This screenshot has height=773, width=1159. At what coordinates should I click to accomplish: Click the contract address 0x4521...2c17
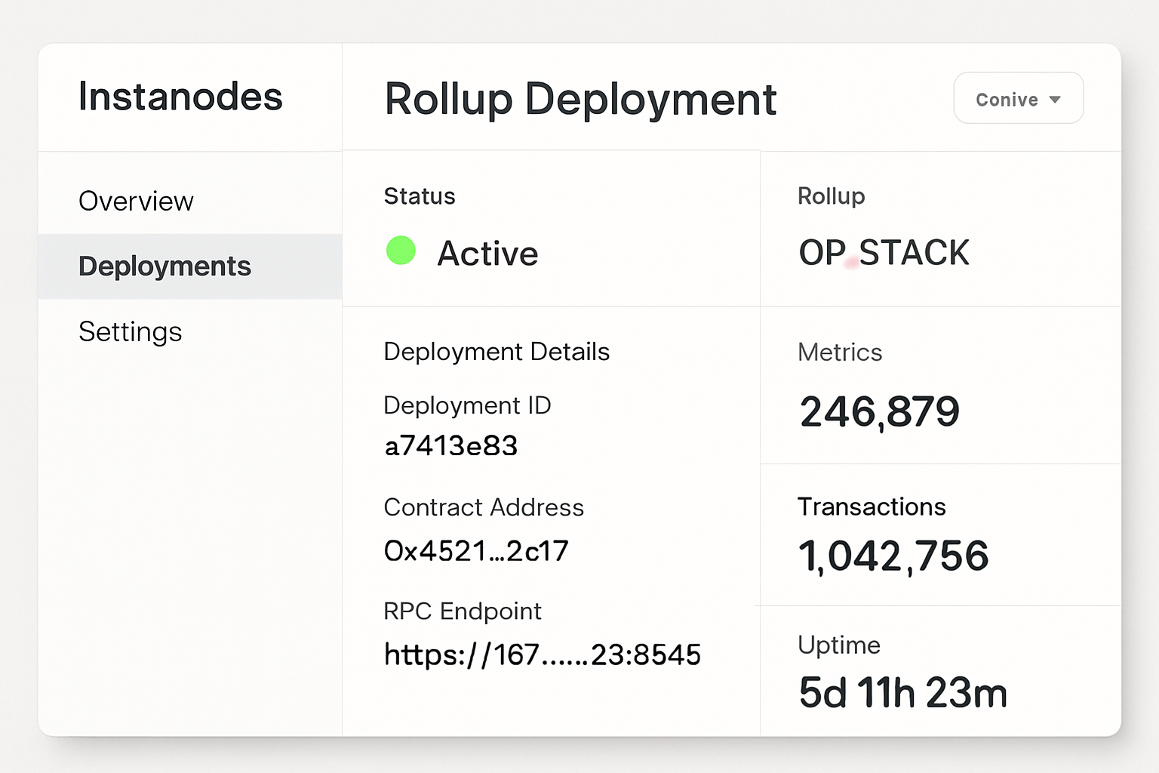[476, 550]
